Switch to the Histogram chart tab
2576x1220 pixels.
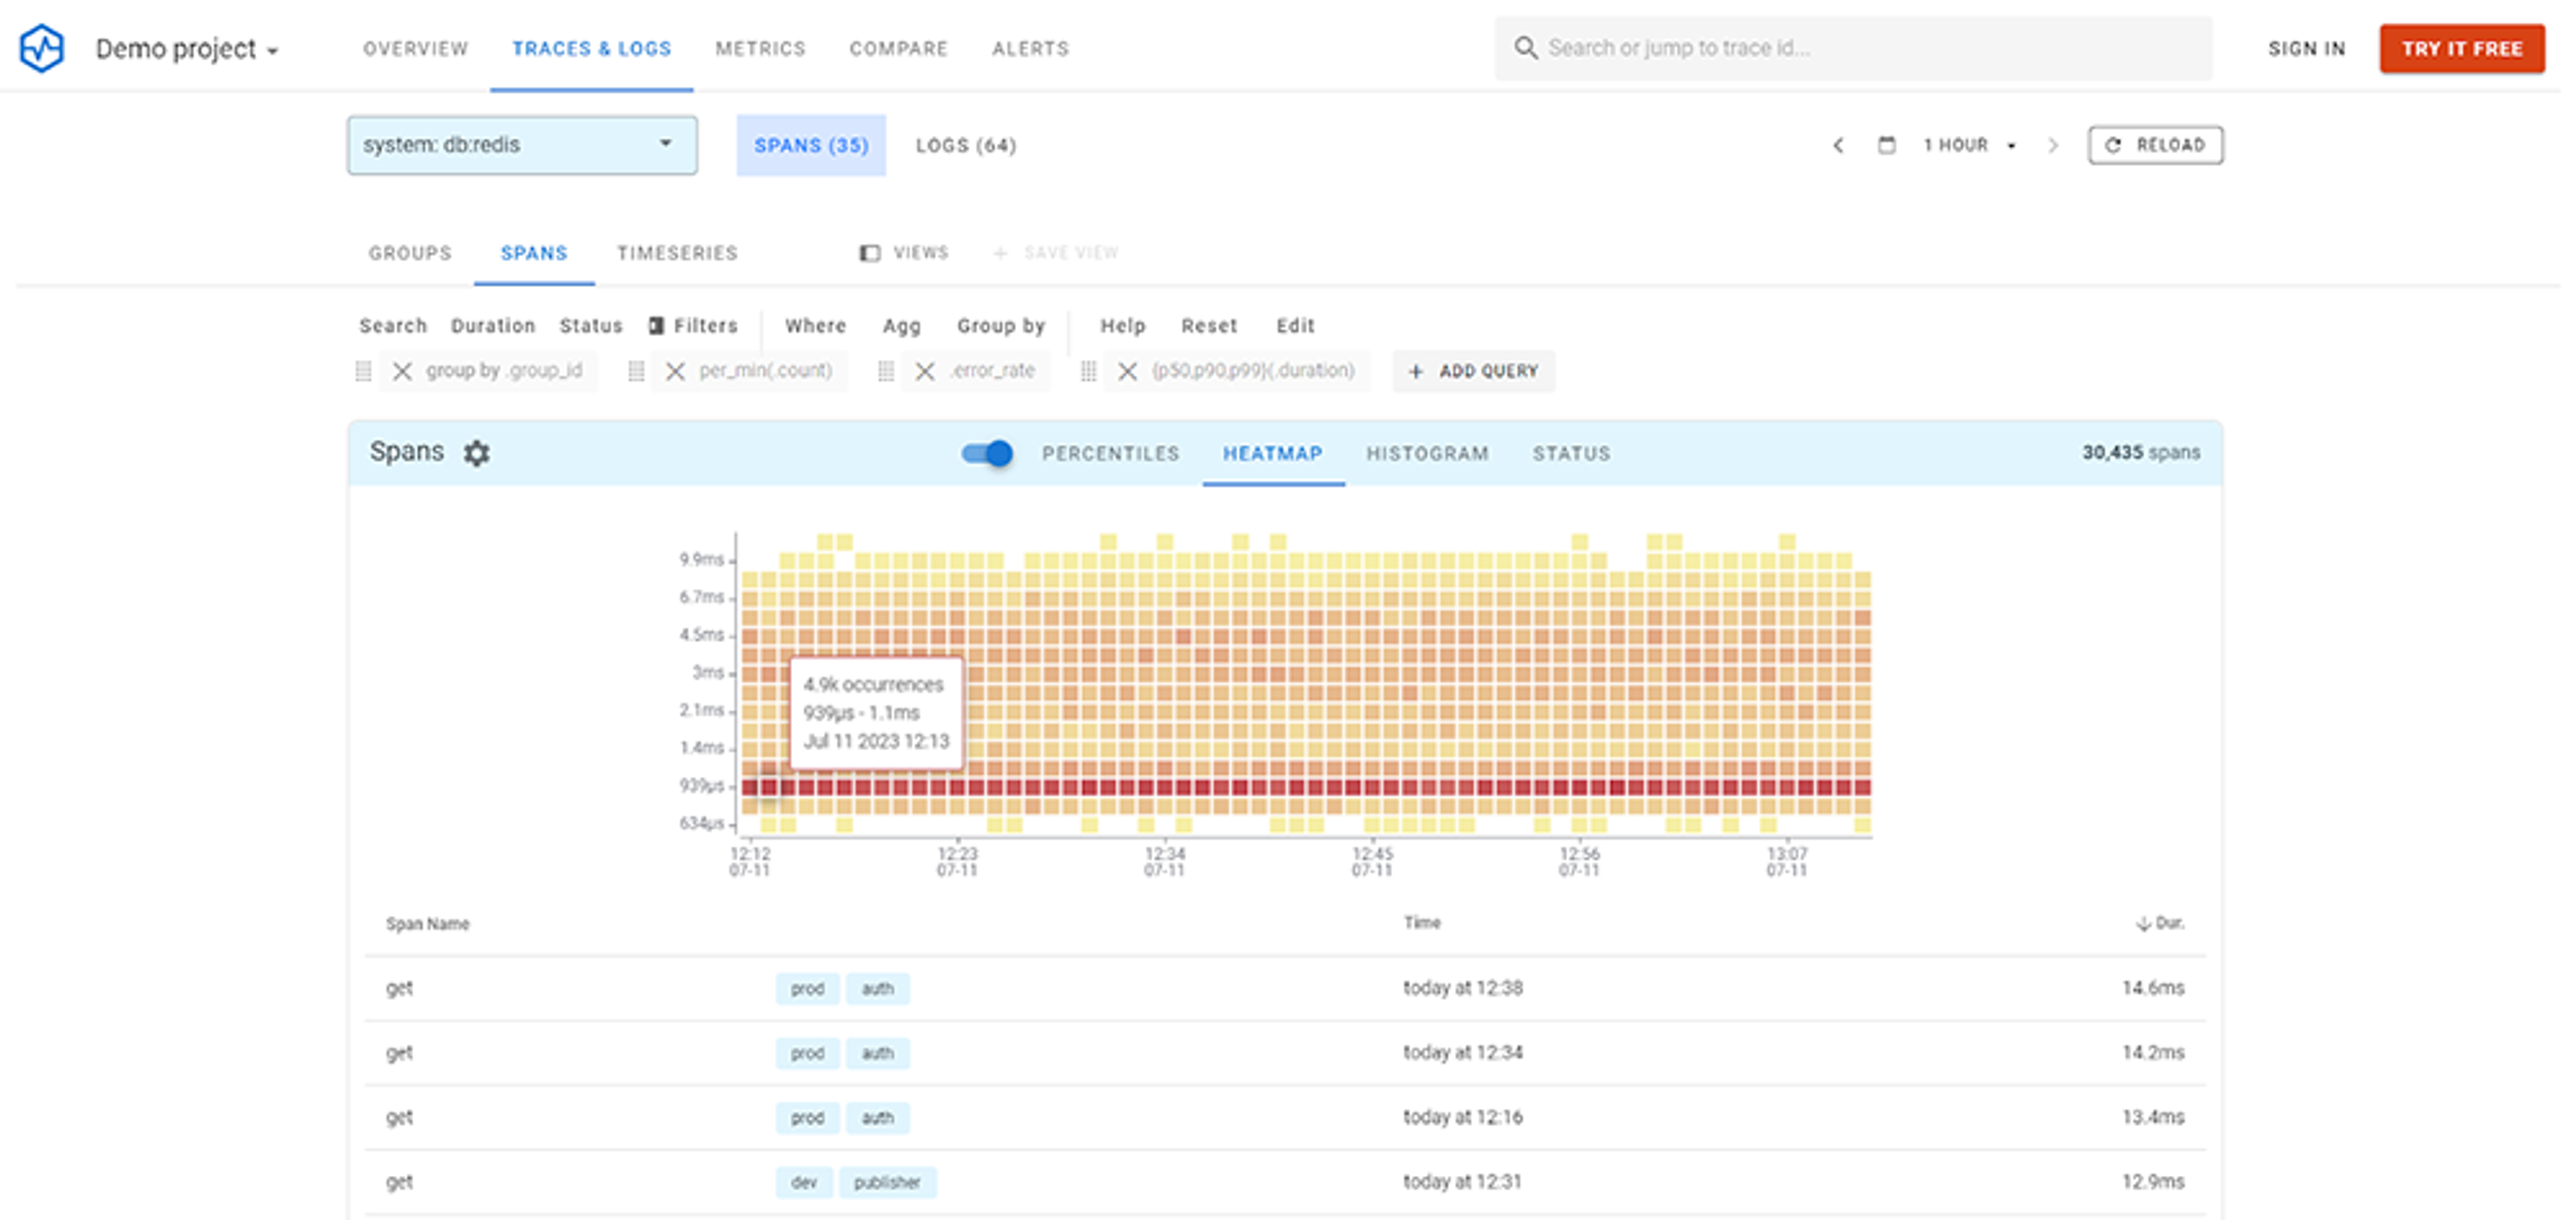click(1427, 454)
